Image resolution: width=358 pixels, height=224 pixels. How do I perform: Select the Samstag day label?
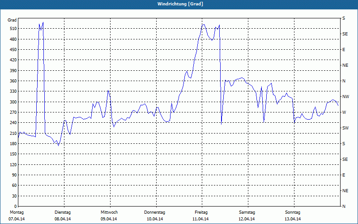tap(247, 212)
